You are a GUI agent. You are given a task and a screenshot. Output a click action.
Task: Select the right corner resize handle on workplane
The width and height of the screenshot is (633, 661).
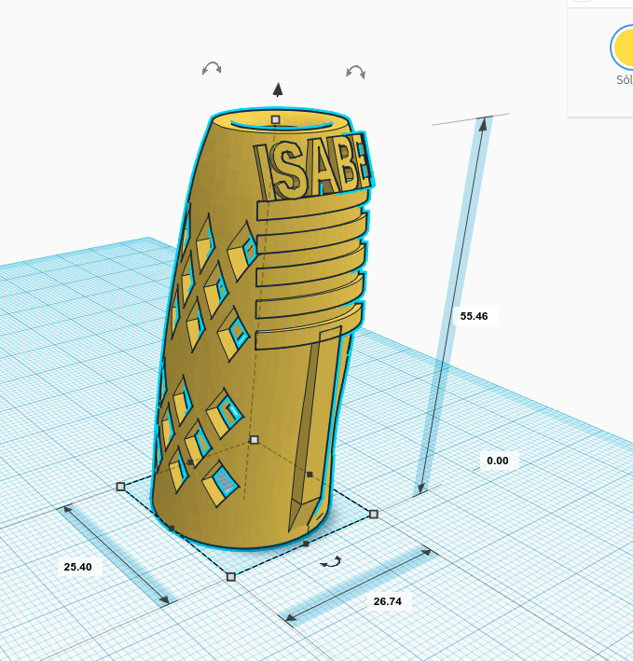[x=374, y=514]
